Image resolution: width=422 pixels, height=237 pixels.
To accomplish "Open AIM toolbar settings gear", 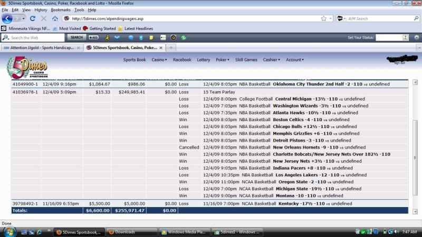I will coord(417,37).
